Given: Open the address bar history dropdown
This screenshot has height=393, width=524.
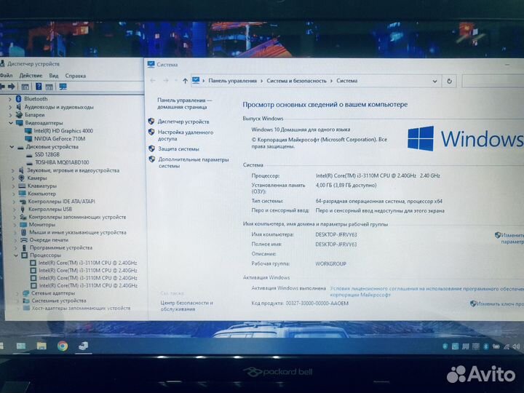Looking at the screenshot, I should click(x=434, y=81).
